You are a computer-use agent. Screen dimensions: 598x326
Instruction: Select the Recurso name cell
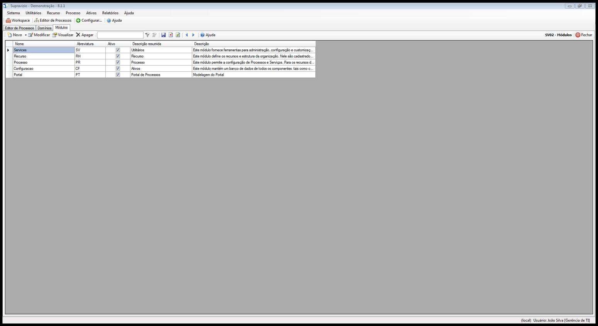coord(44,56)
